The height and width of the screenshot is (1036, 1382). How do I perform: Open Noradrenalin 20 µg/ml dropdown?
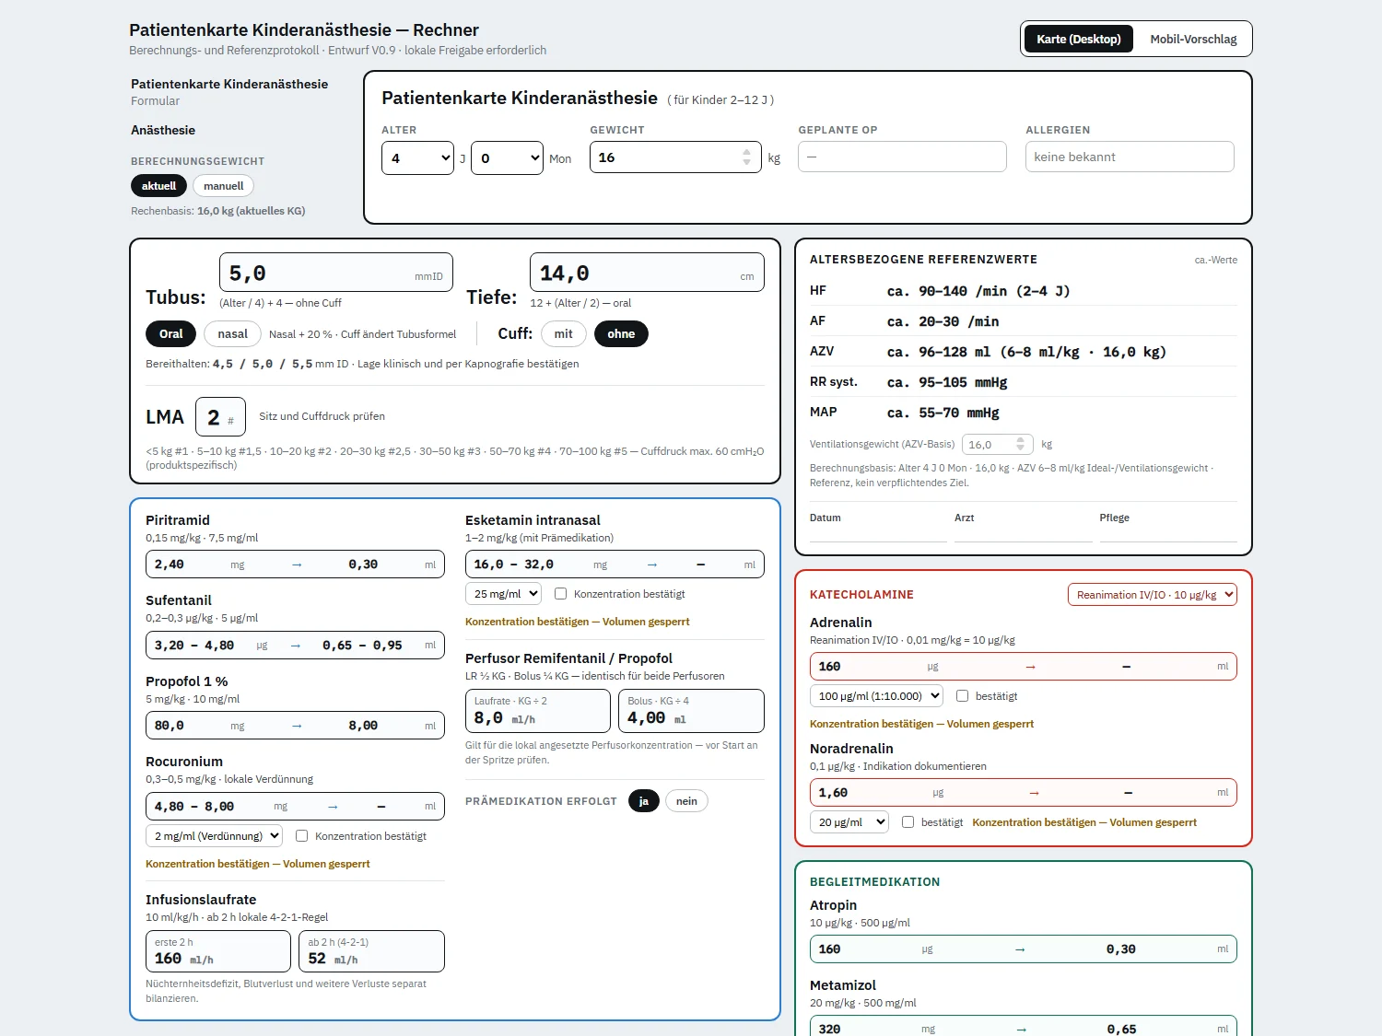coord(849,822)
